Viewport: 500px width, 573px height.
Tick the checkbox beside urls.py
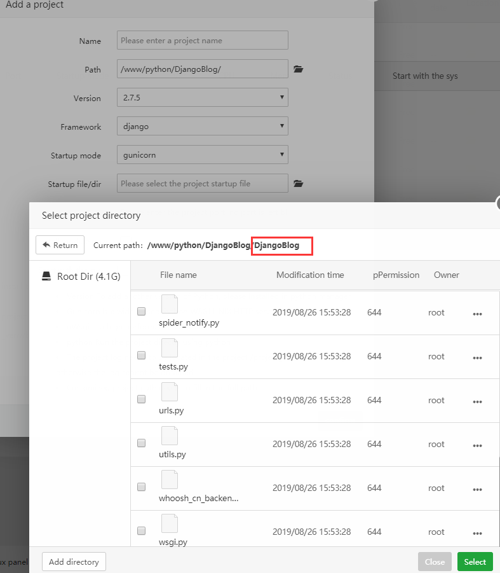142,399
